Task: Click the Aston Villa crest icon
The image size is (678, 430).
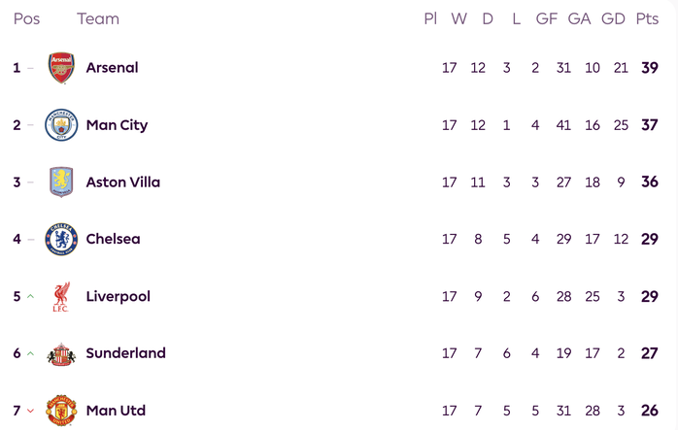Action: [61, 182]
